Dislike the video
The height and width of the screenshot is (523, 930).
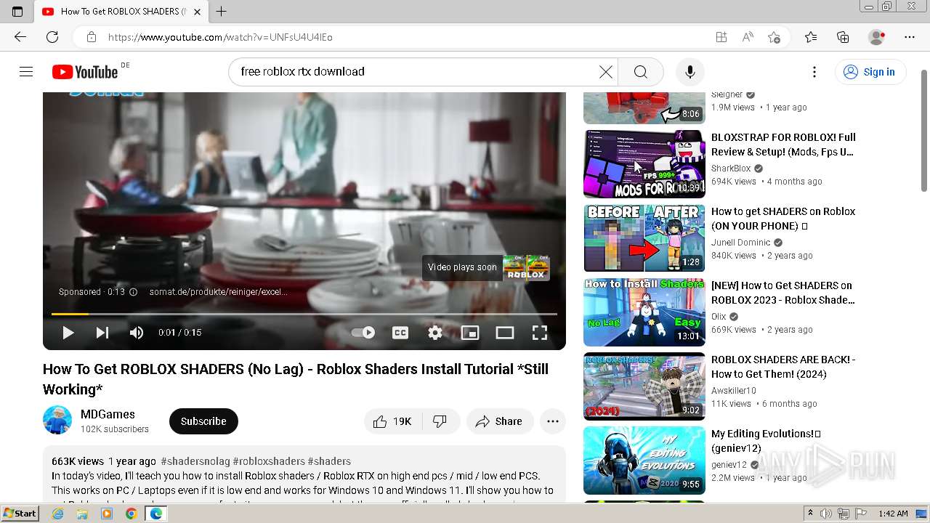point(440,421)
